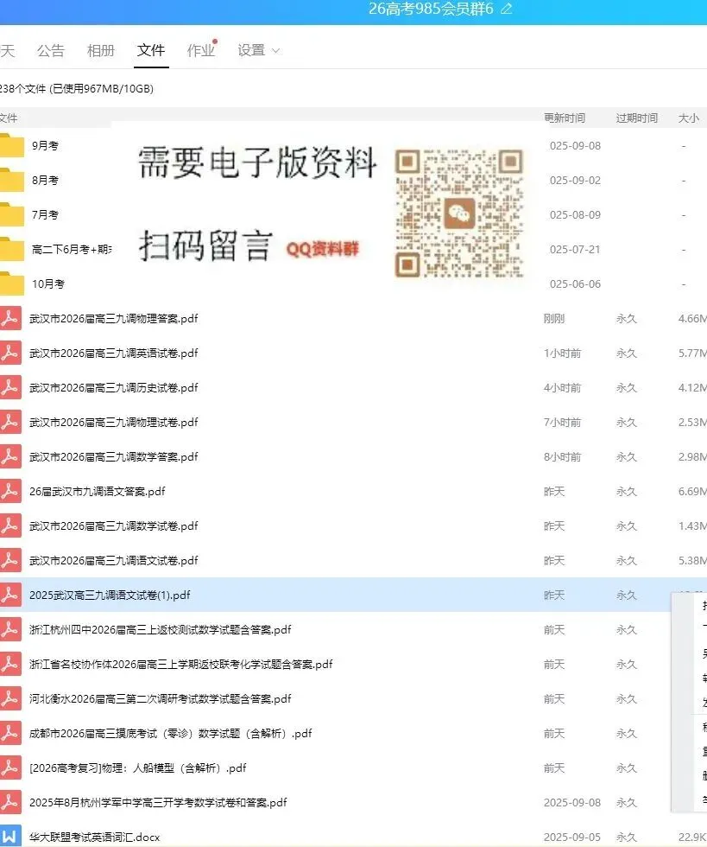The image size is (707, 847).
Task: Click the 刚刚 update time cell
Action: click(553, 319)
